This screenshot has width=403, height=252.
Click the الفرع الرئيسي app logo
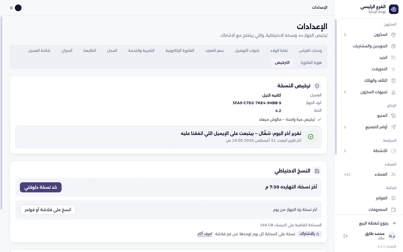(x=394, y=9)
